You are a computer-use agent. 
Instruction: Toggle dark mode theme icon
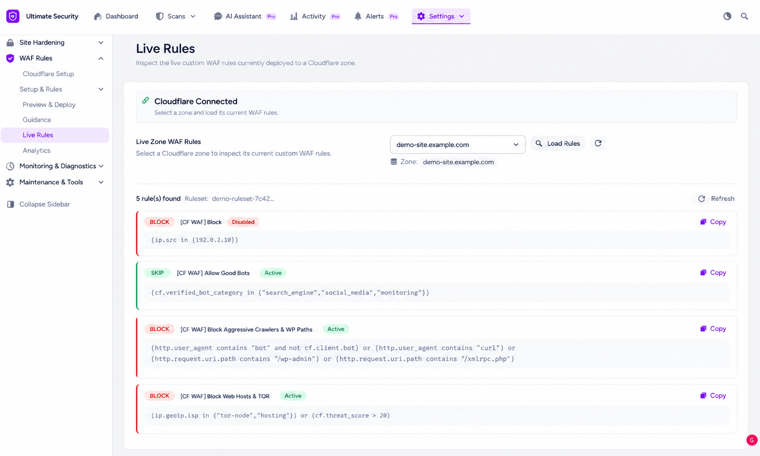click(727, 16)
